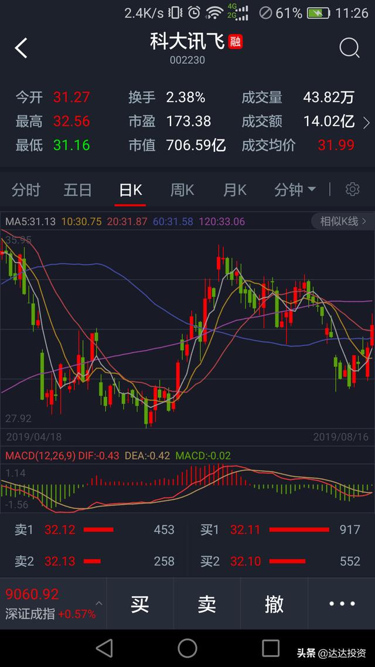This screenshot has height=667, width=375.
Task: Tap the back arrow icon
Action: click(x=21, y=48)
